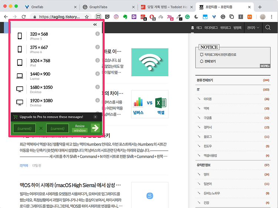278x208 pixels.
Task: Open the 태그 menu item
Action: coord(199,28)
